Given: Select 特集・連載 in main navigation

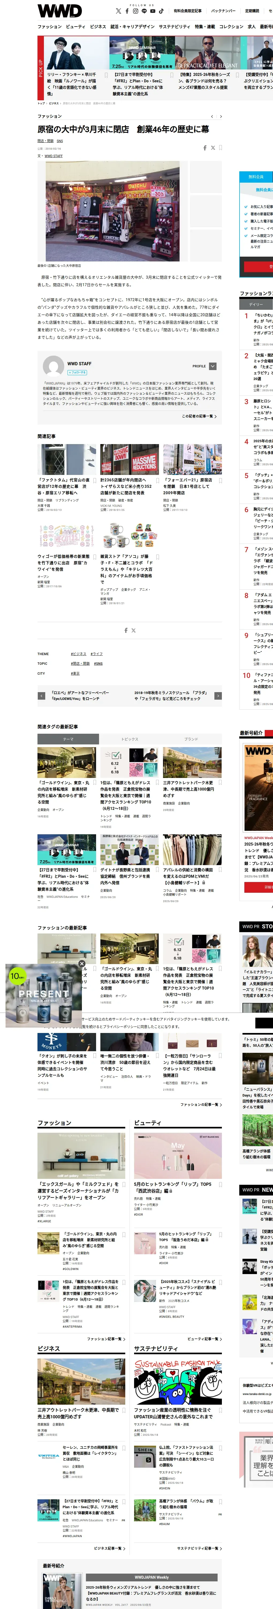Looking at the screenshot, I should pos(204,27).
